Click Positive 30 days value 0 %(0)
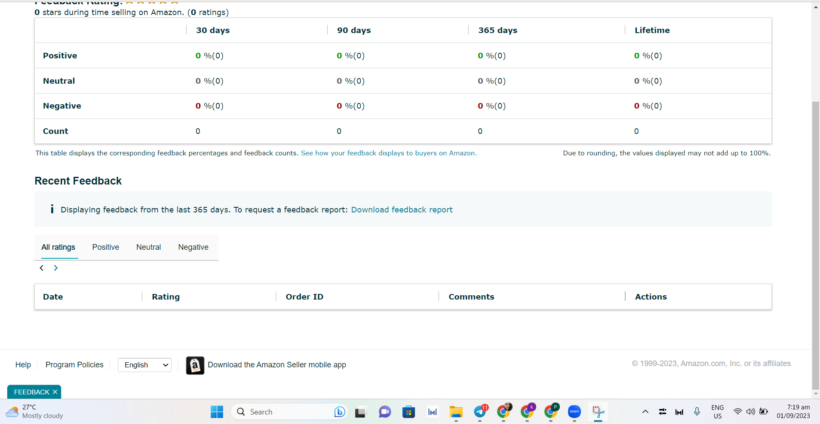The image size is (820, 424). pos(209,56)
